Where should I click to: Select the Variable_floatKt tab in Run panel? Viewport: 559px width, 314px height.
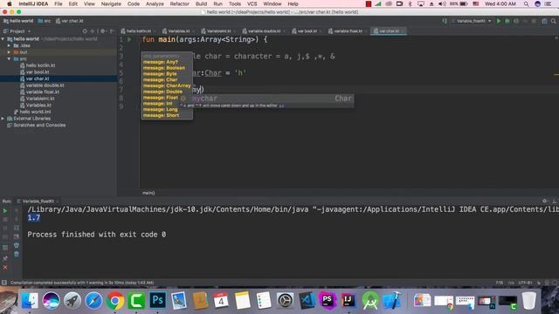tap(38, 201)
